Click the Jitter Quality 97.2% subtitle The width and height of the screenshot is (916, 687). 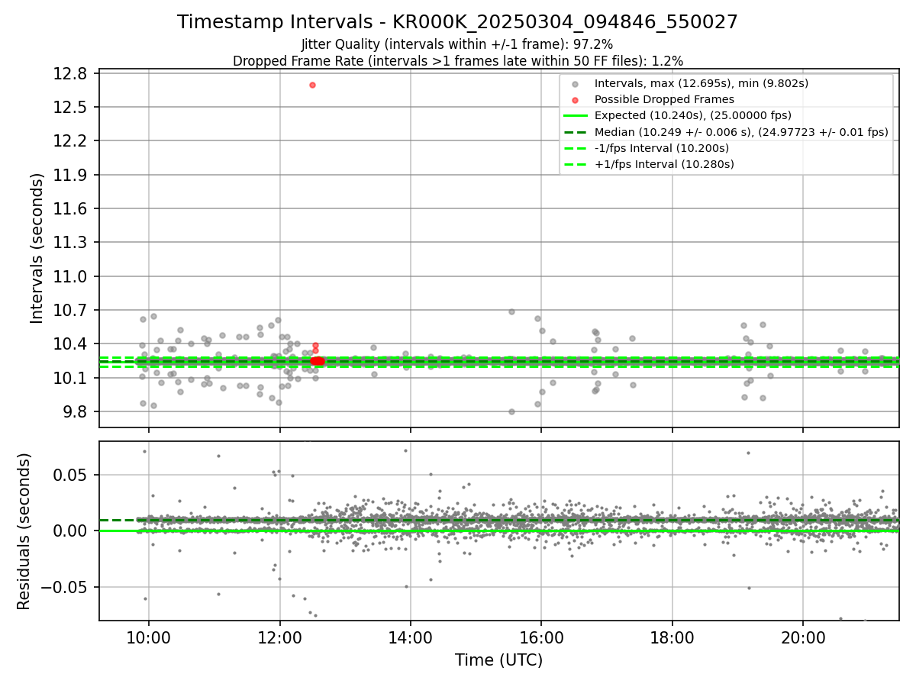point(457,44)
